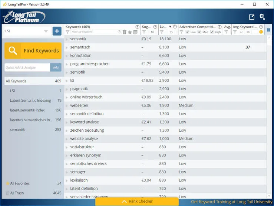Click the vertical scrollbar up arrow

tap(269, 37)
